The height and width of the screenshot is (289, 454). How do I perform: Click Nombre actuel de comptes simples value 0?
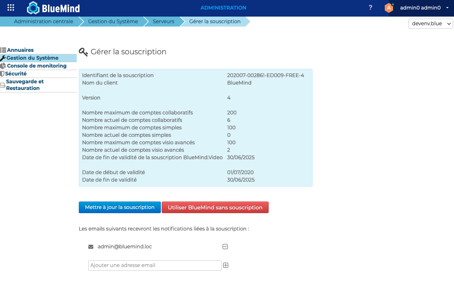coord(229,135)
